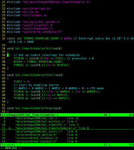Click the 35% scroll position indicator
This screenshot has height=150, width=134.
pyautogui.click(x=131, y=115)
